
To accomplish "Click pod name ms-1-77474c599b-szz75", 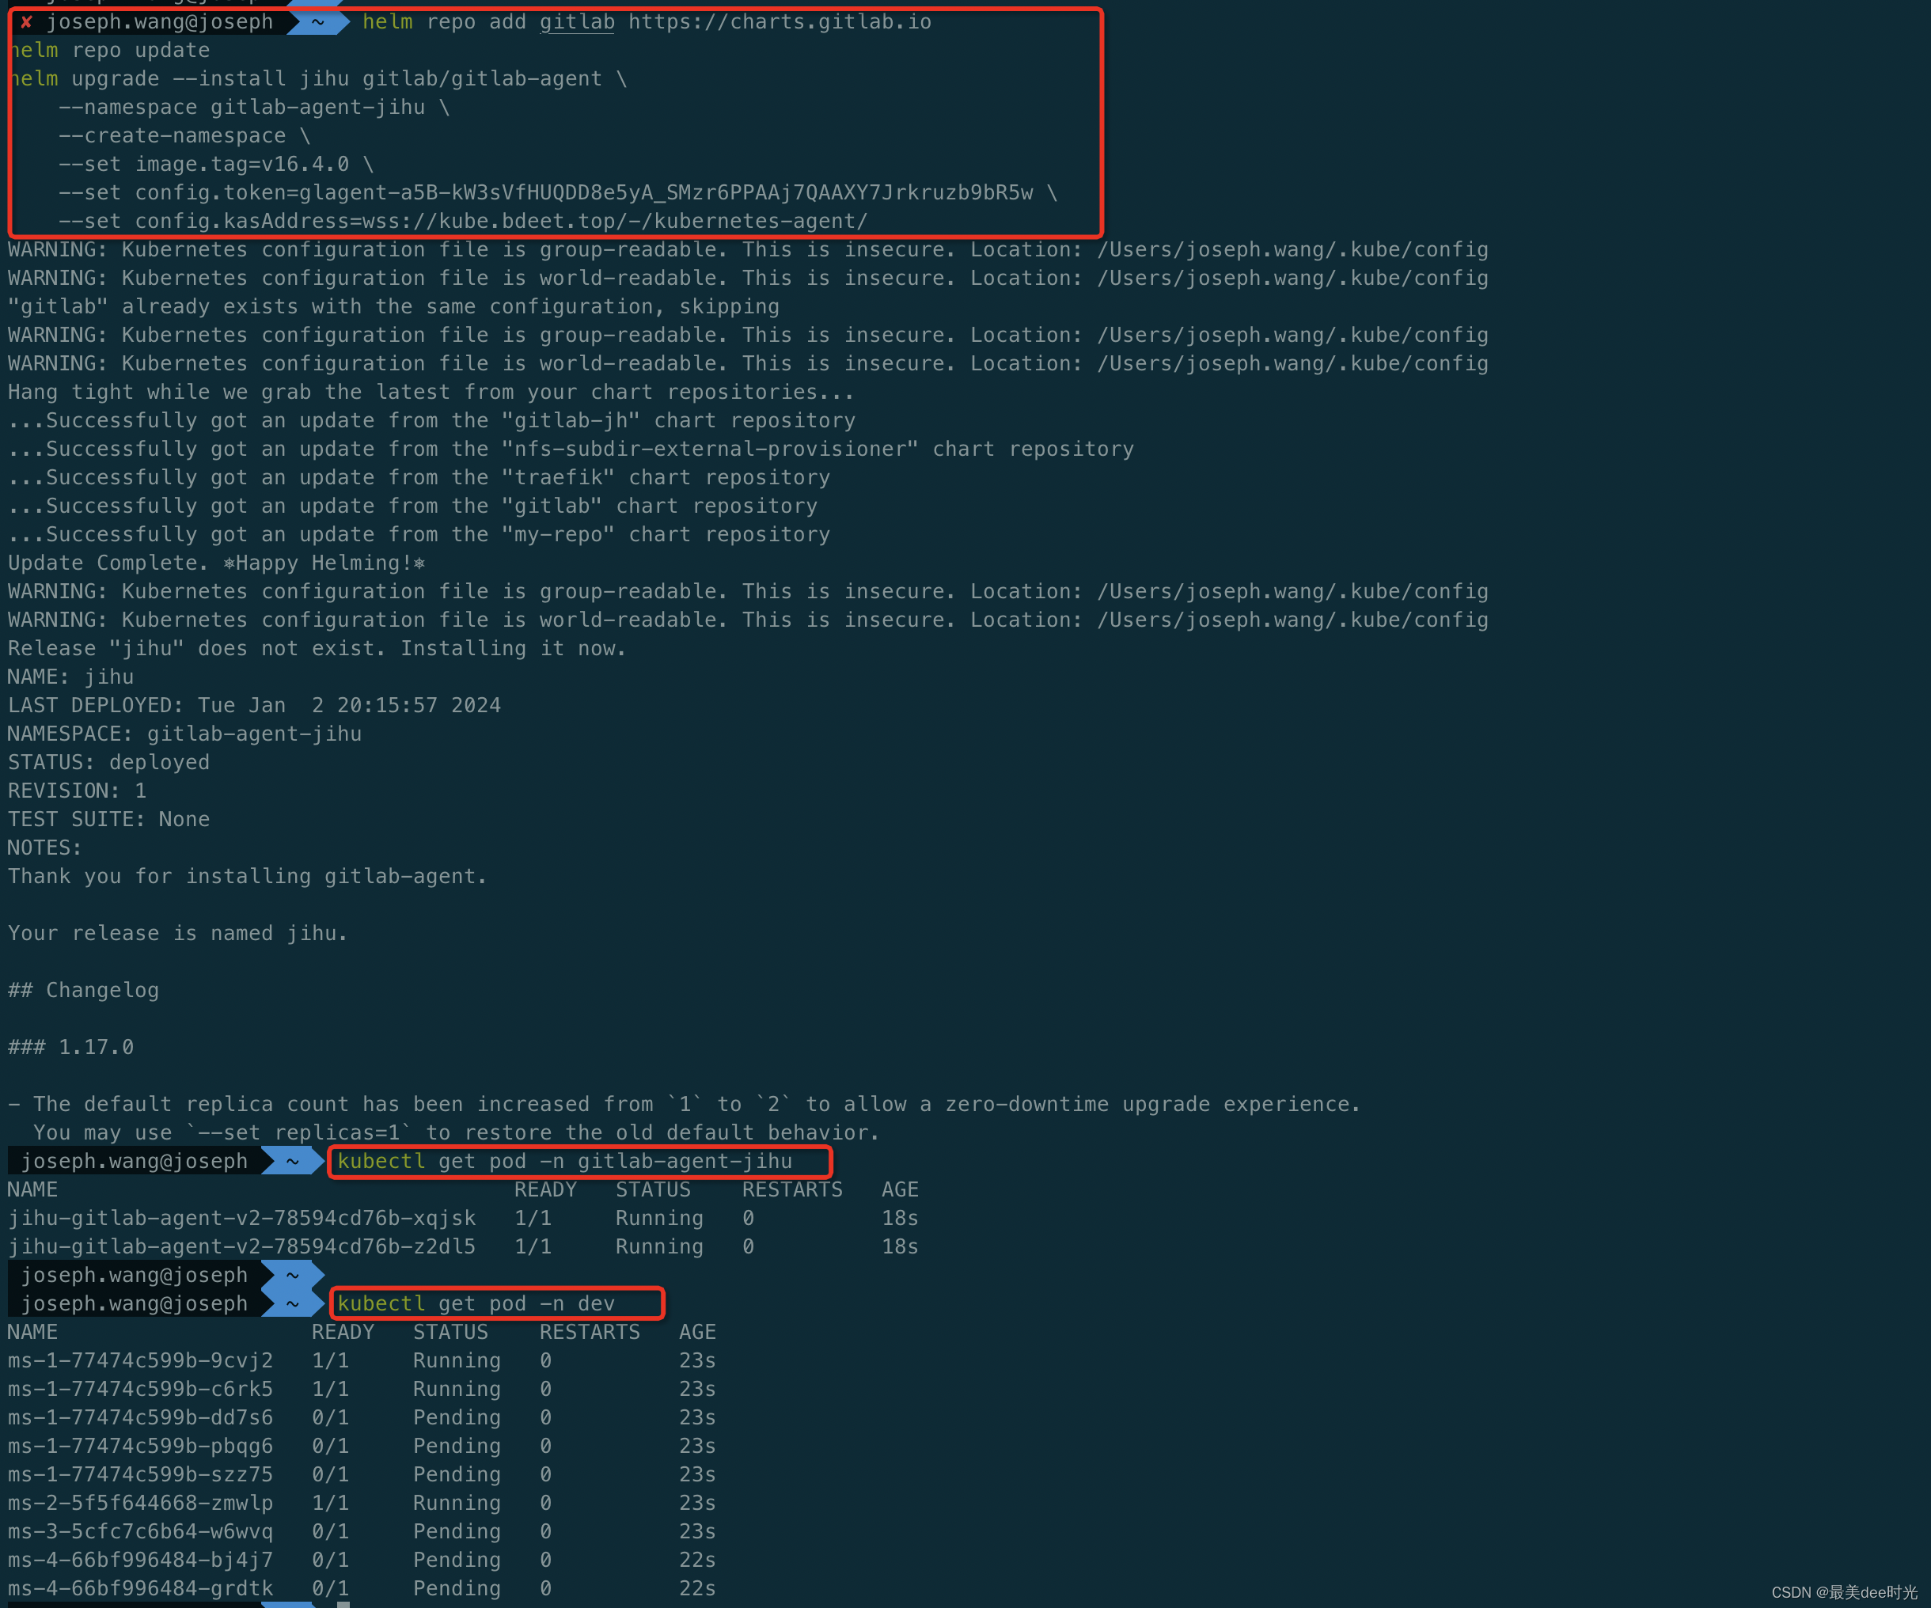I will tap(141, 1476).
